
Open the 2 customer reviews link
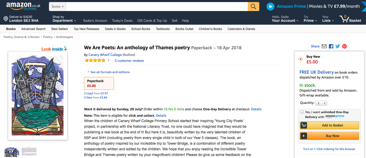(x=129, y=61)
